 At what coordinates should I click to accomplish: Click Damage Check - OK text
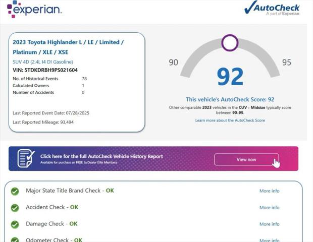(51, 224)
